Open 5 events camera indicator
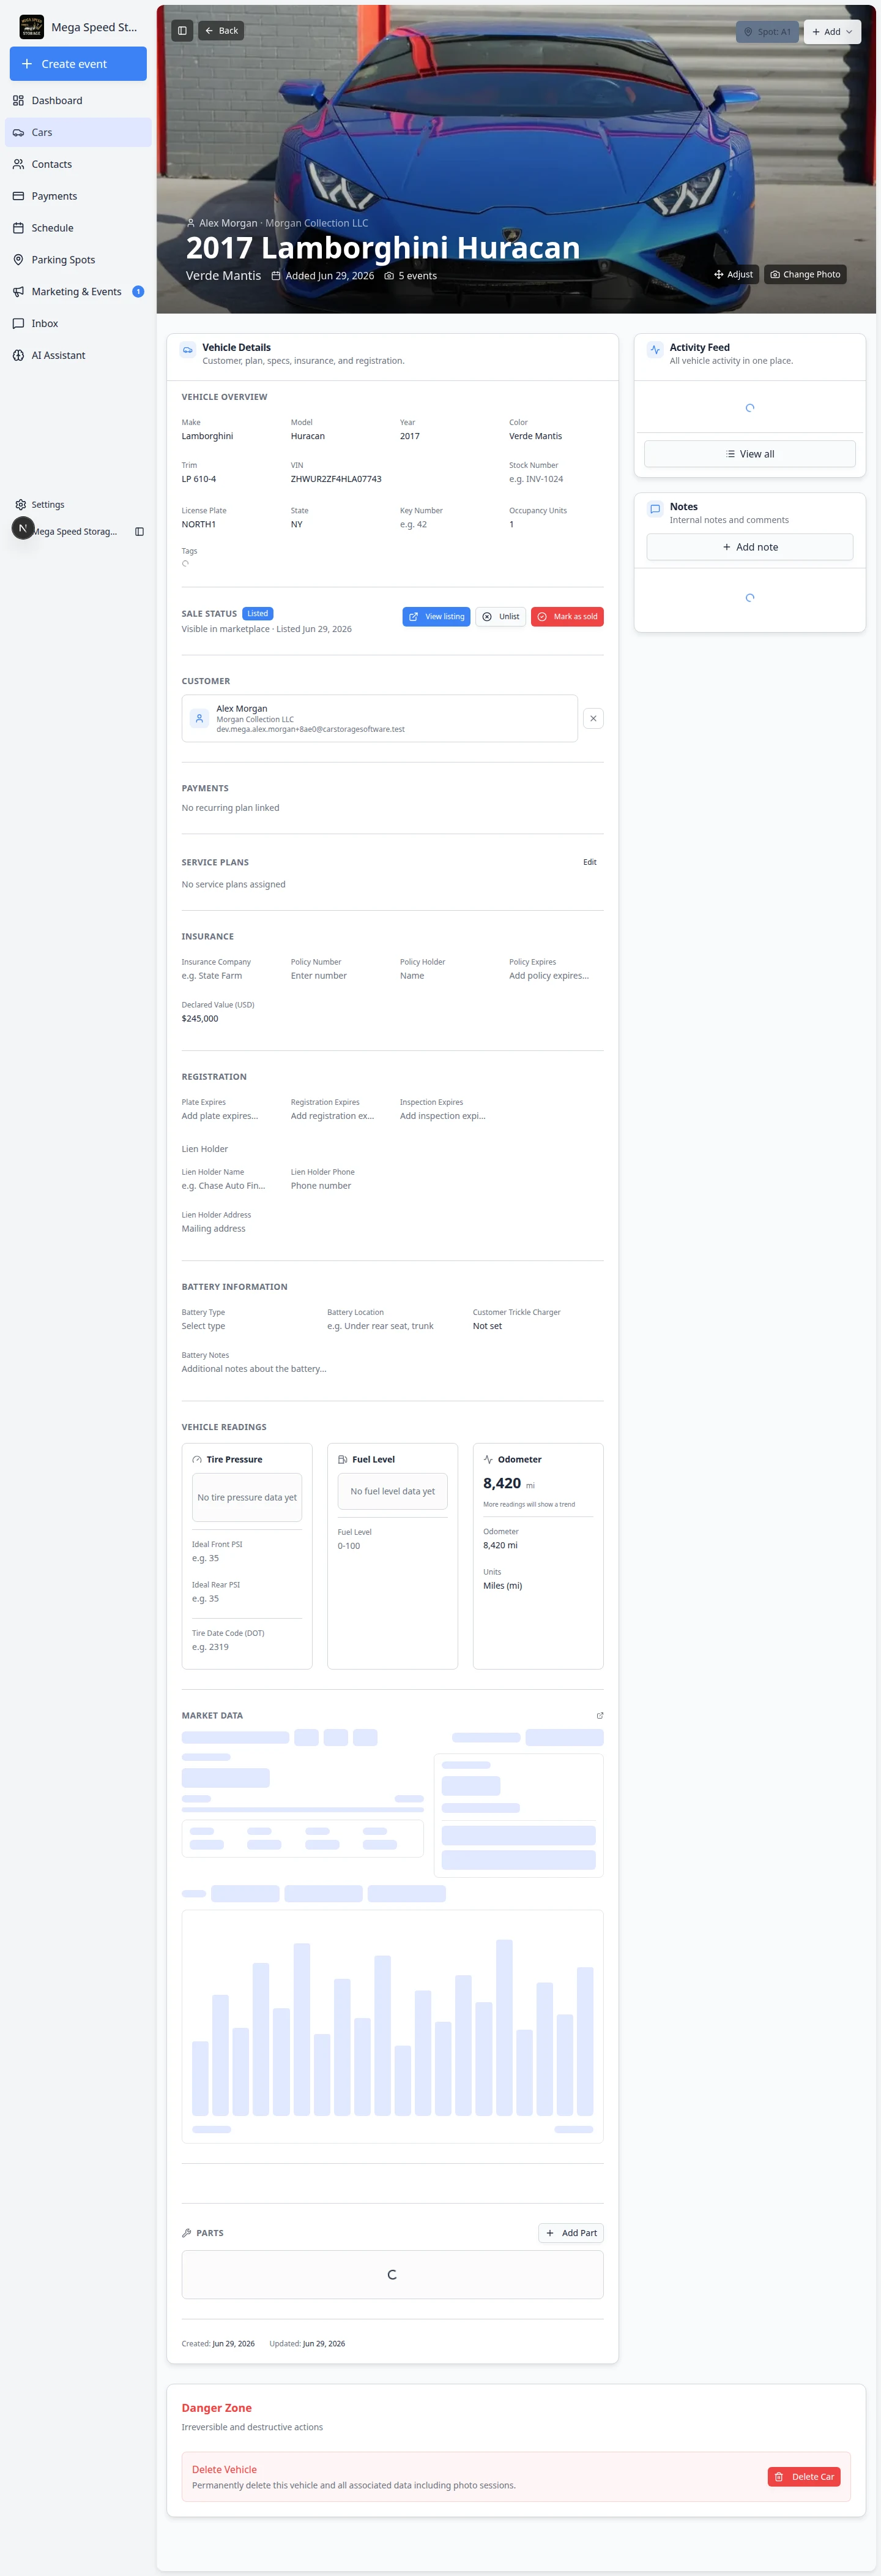This screenshot has width=881, height=2576. point(411,276)
